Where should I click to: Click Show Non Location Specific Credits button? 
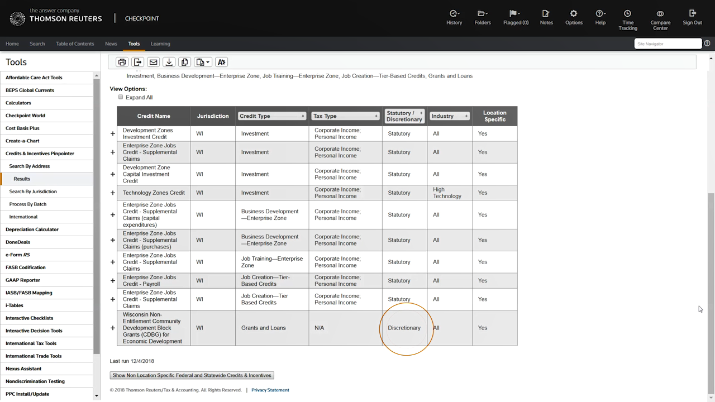point(192,375)
